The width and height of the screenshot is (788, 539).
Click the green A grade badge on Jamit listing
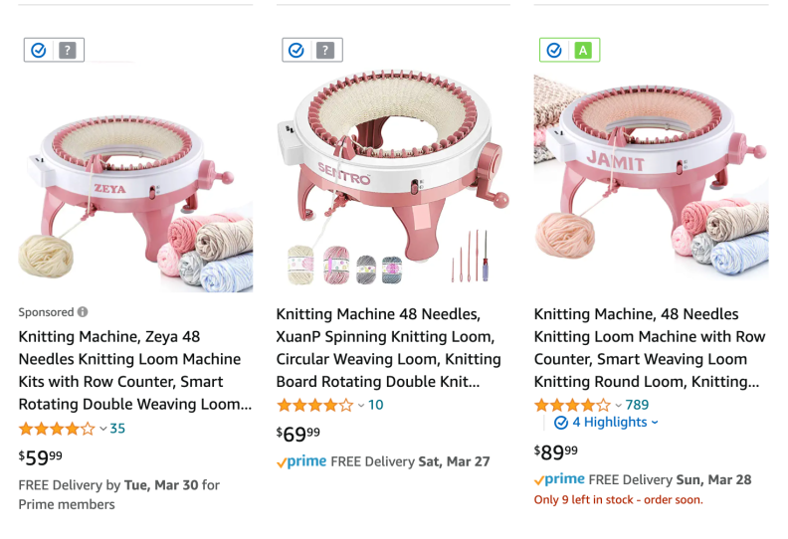(583, 51)
